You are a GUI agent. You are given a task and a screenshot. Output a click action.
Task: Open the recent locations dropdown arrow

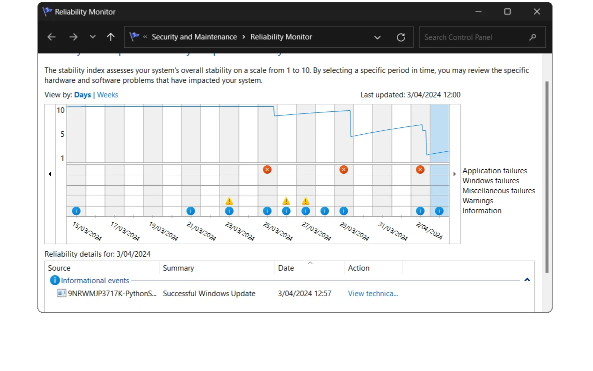point(92,37)
